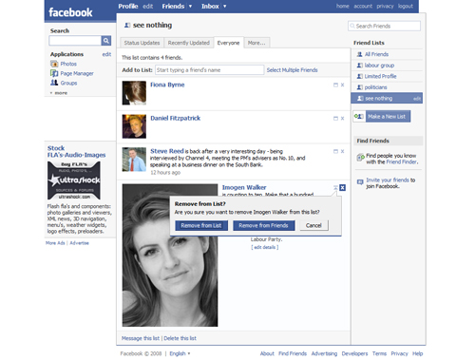Open the Page Manager application icon

click(x=54, y=73)
